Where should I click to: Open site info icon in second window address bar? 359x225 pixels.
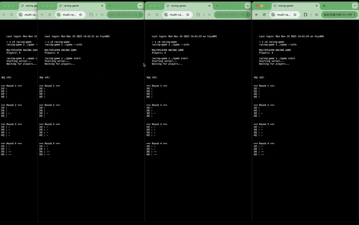(59, 15)
